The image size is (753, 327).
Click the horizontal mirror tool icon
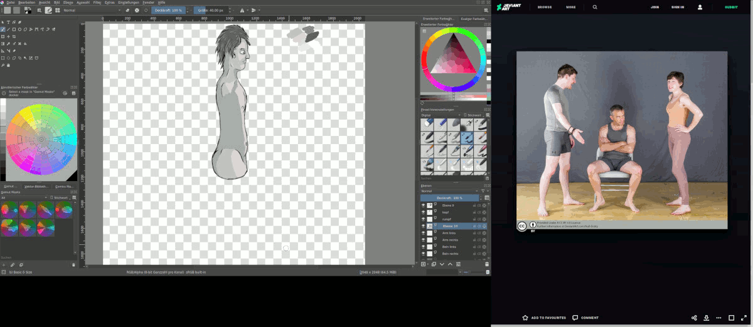click(x=242, y=11)
